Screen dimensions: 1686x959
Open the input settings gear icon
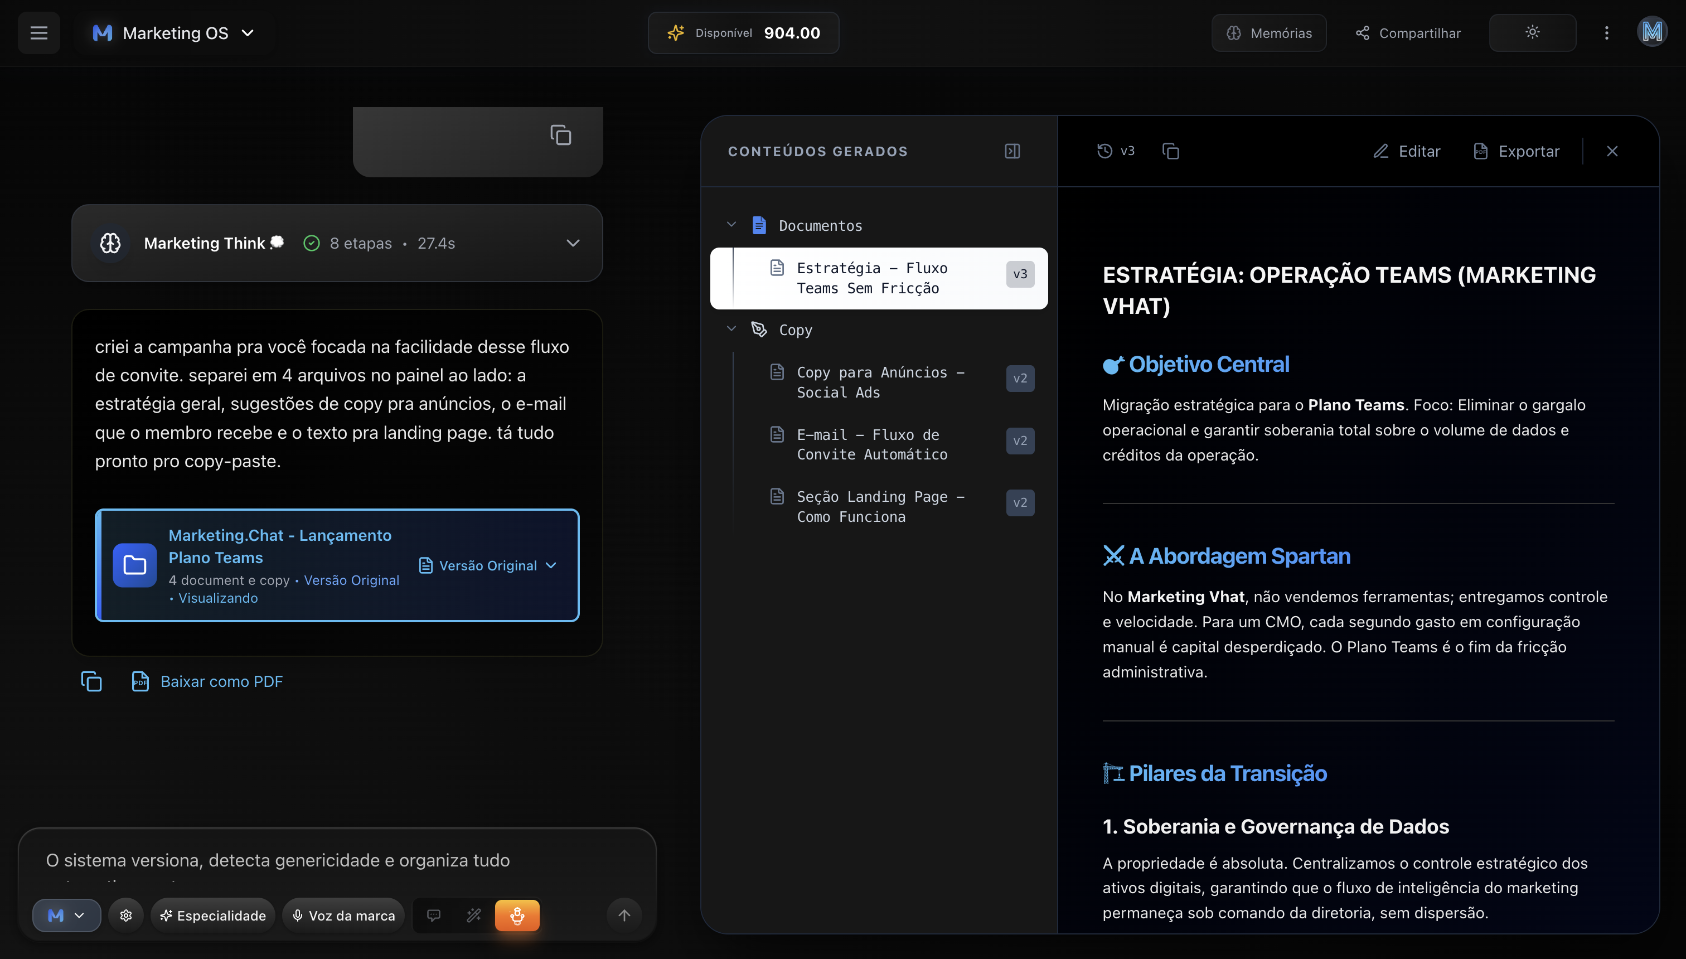pyautogui.click(x=126, y=915)
